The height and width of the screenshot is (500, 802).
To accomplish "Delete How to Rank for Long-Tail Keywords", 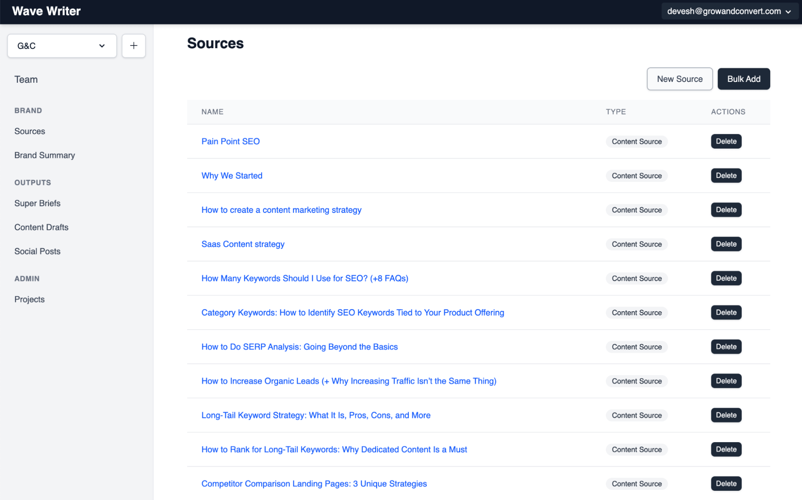I will pyautogui.click(x=726, y=449).
